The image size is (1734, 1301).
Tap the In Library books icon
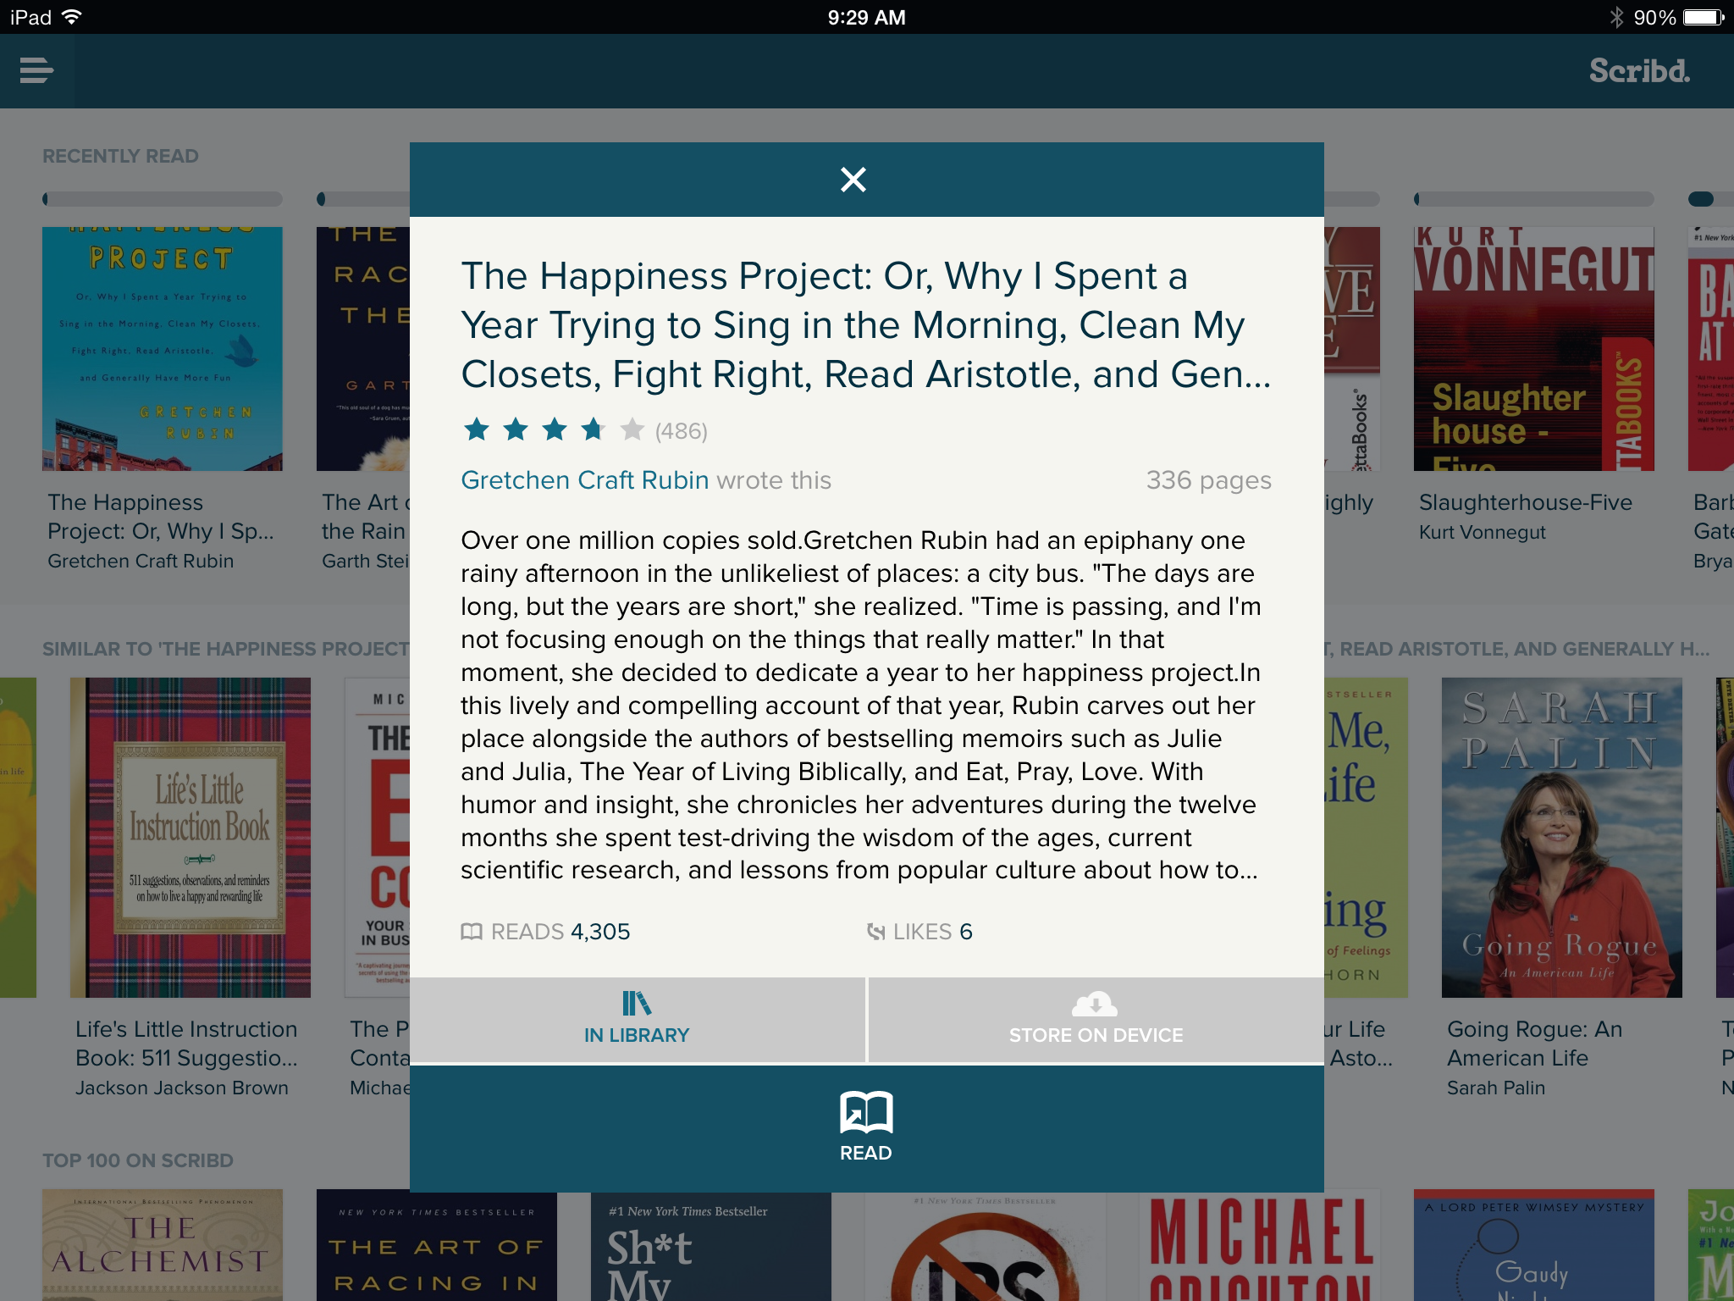[x=637, y=1004]
